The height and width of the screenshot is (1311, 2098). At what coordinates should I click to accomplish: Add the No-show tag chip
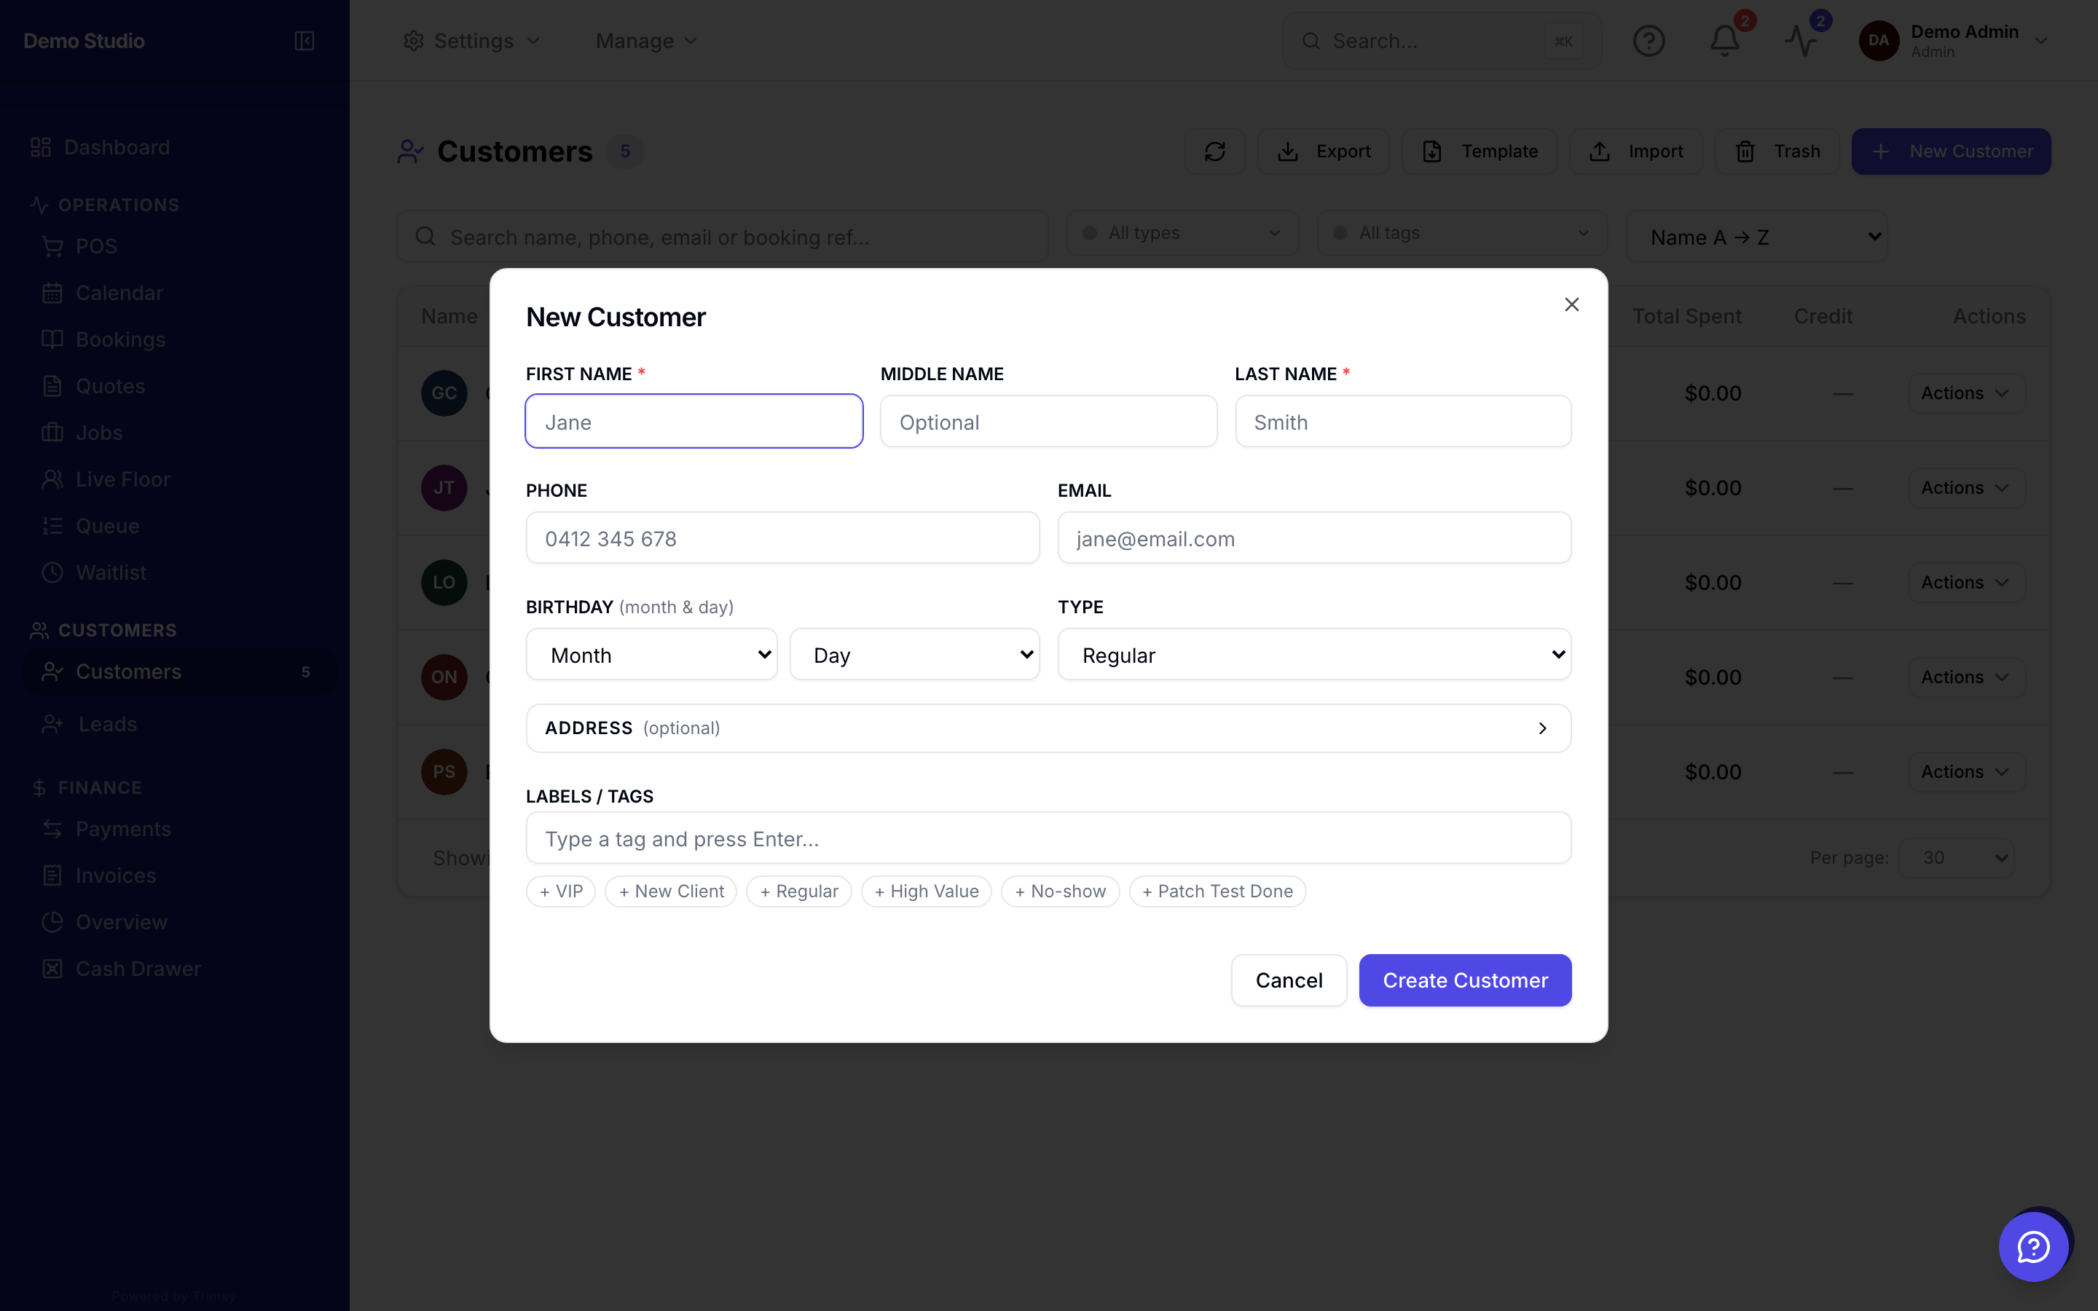[x=1060, y=891]
